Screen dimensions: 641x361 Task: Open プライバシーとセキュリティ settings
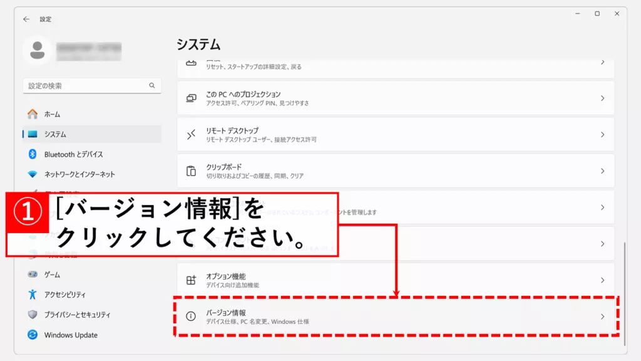(92, 315)
